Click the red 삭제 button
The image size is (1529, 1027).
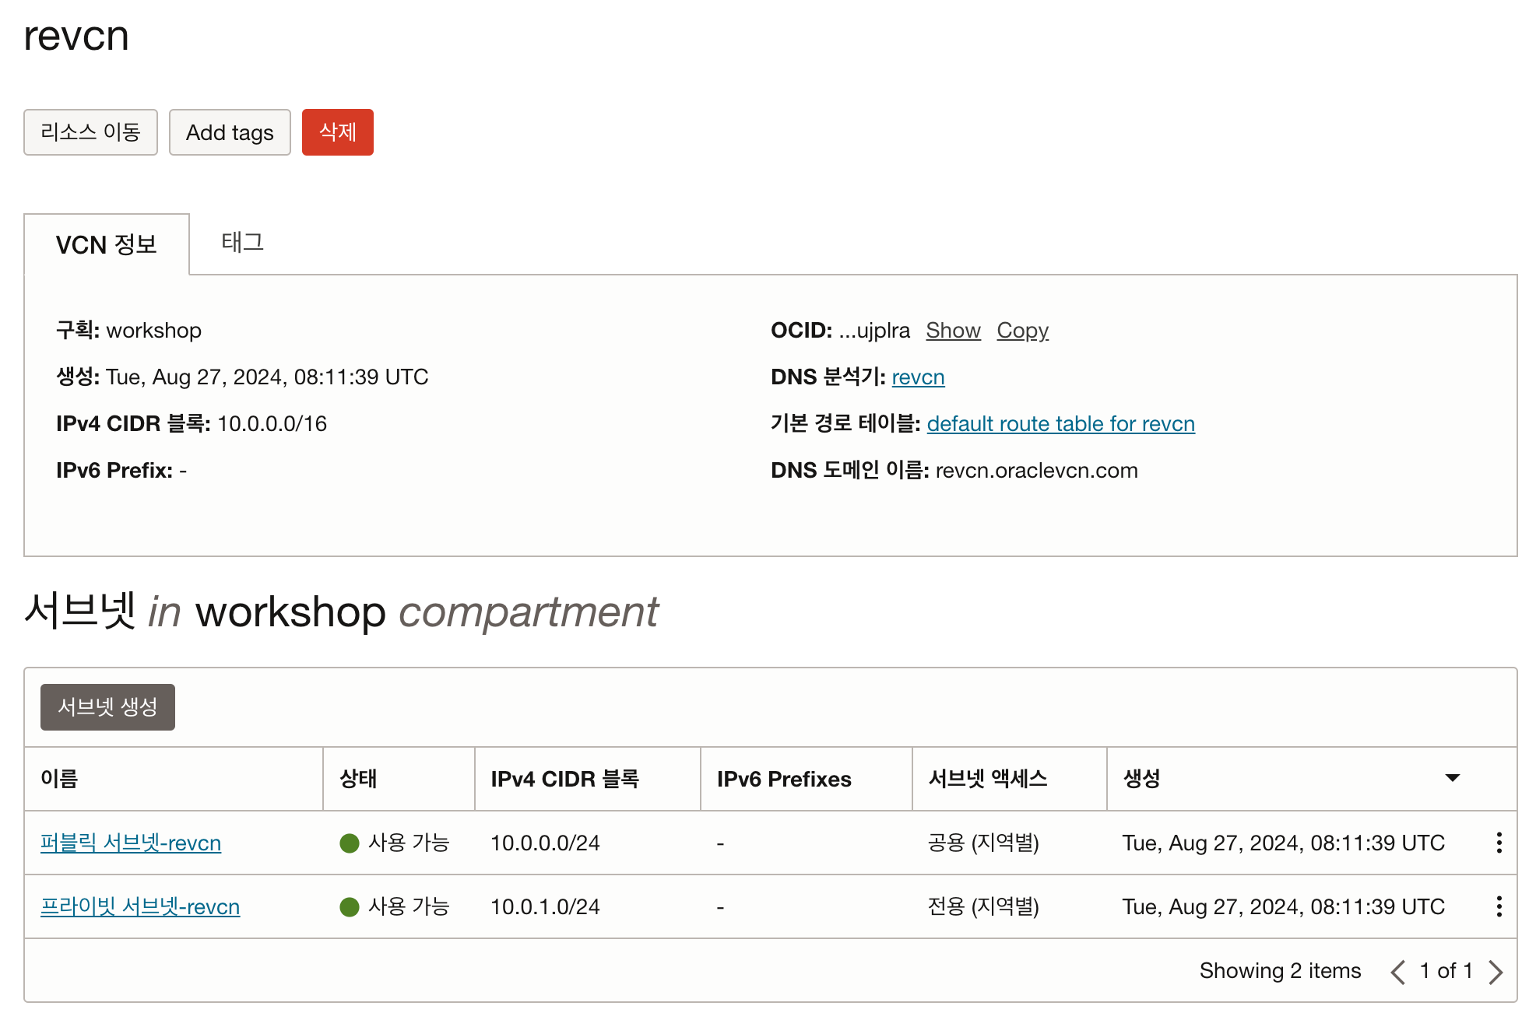pos(337,132)
